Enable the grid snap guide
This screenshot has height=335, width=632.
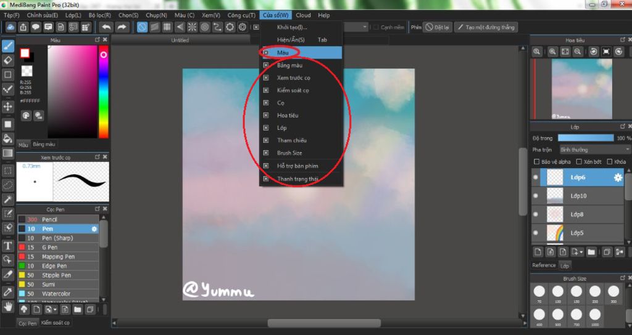click(x=167, y=27)
